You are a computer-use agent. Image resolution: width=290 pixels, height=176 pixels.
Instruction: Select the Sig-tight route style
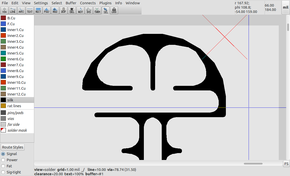(3, 172)
